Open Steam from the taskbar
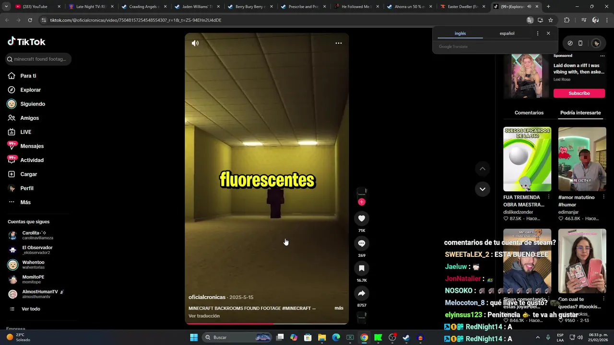This screenshot has width=614, height=345. pos(406,337)
